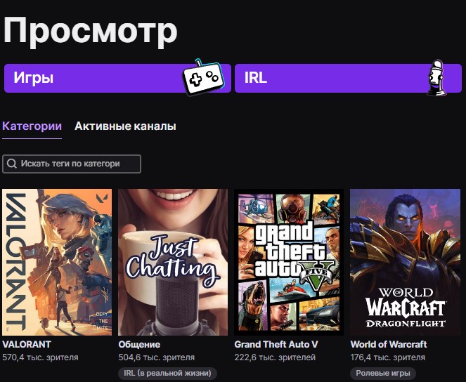Image resolution: width=466 pixels, height=382 pixels.
Task: Switch to the Активные каналы tab
Action: [x=125, y=126]
